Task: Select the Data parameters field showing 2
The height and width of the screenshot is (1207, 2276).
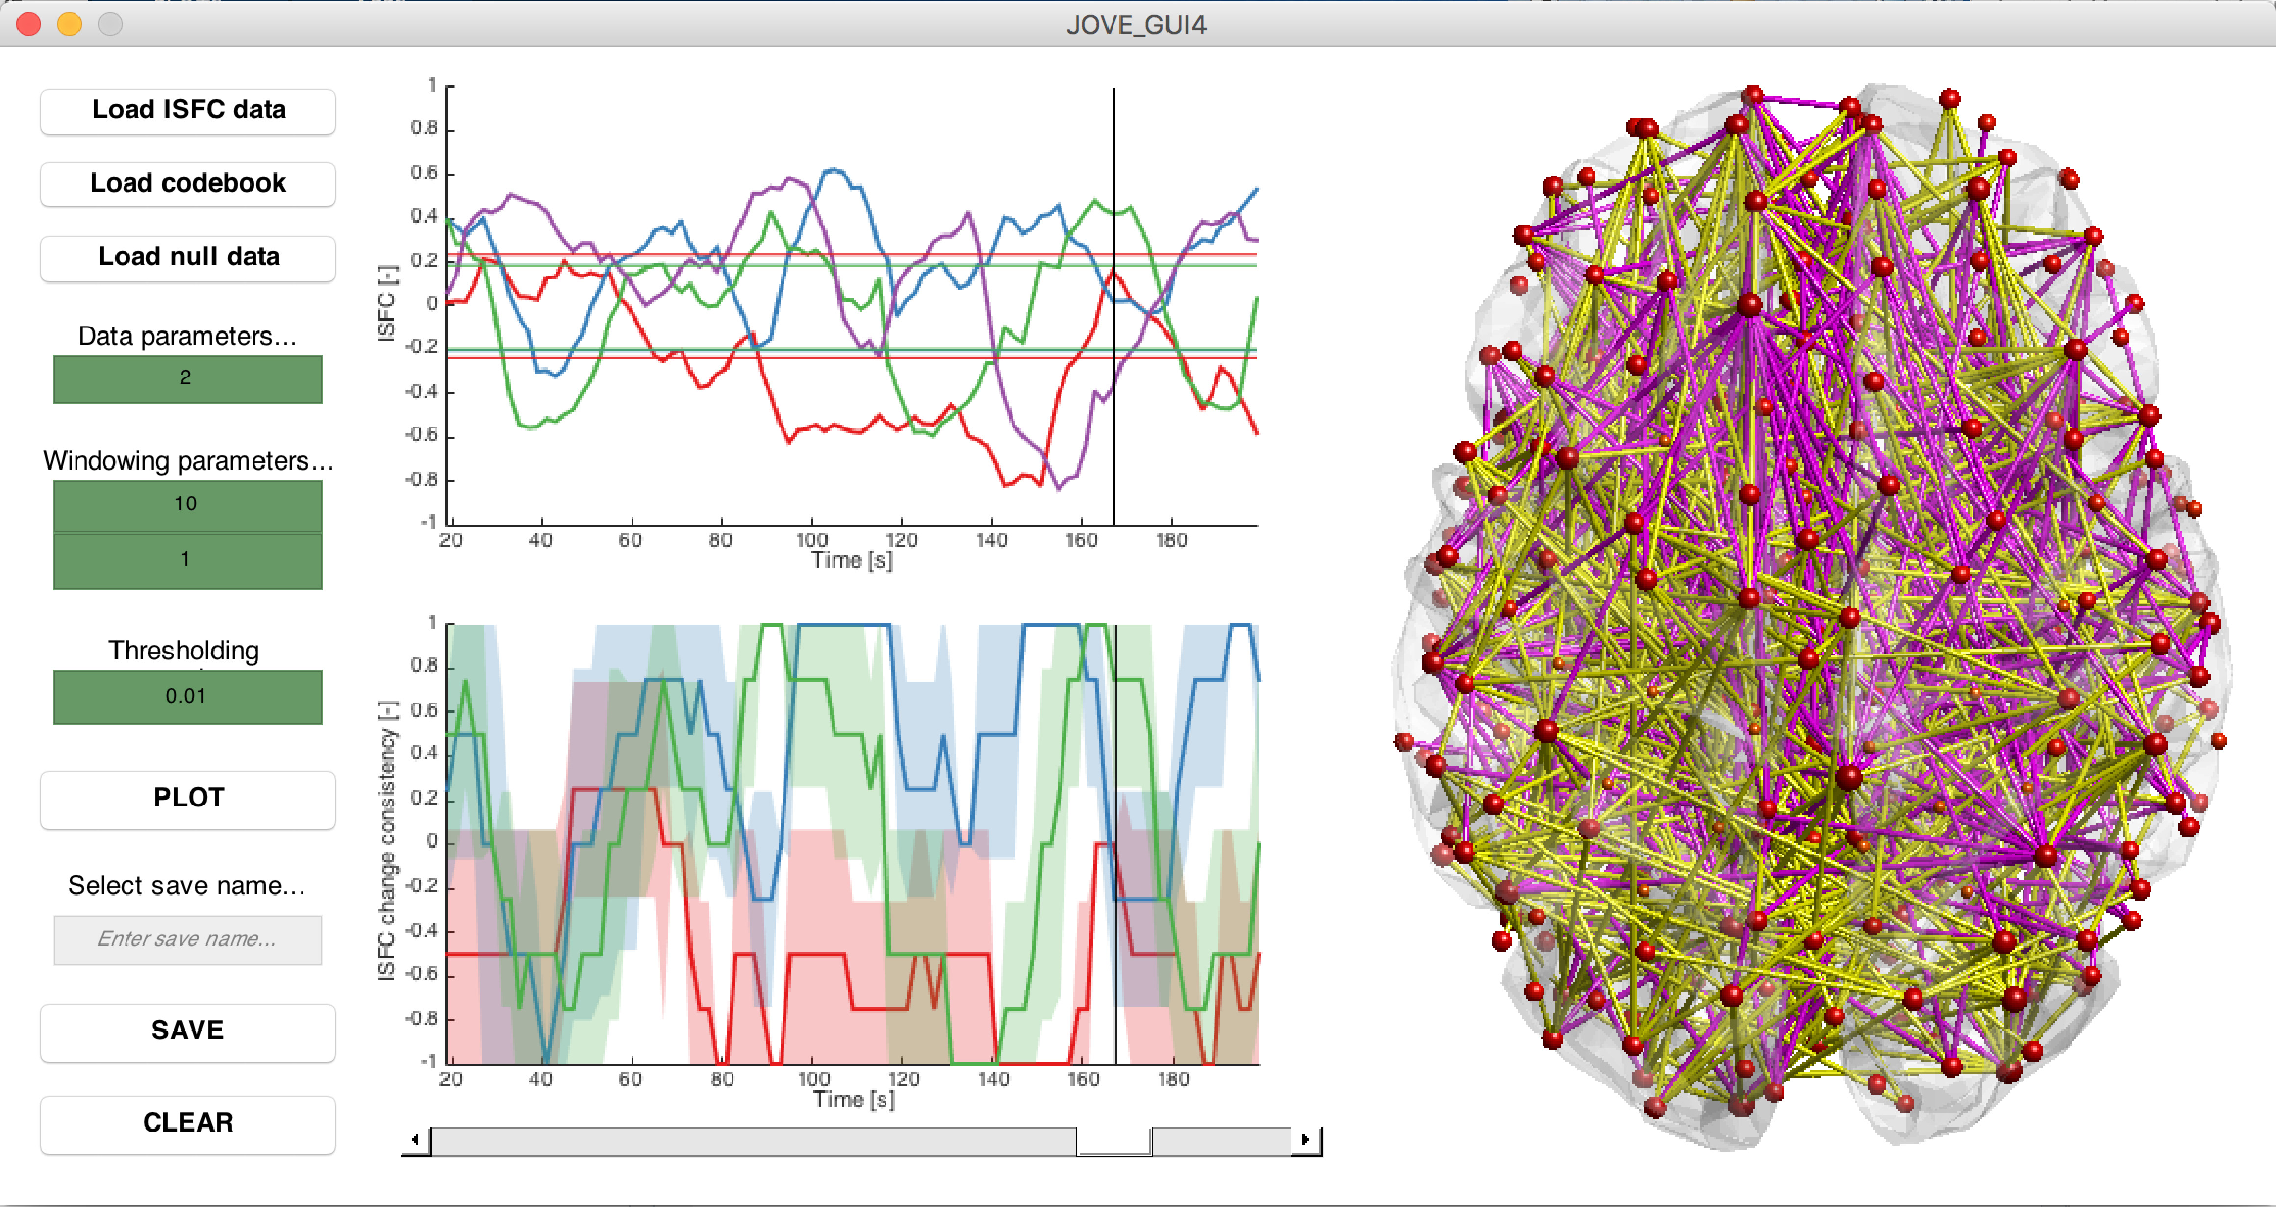Action: point(187,378)
